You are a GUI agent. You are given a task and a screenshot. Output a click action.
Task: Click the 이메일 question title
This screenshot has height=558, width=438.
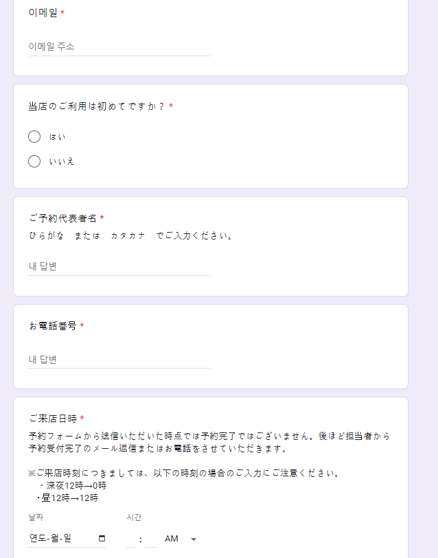(43, 12)
